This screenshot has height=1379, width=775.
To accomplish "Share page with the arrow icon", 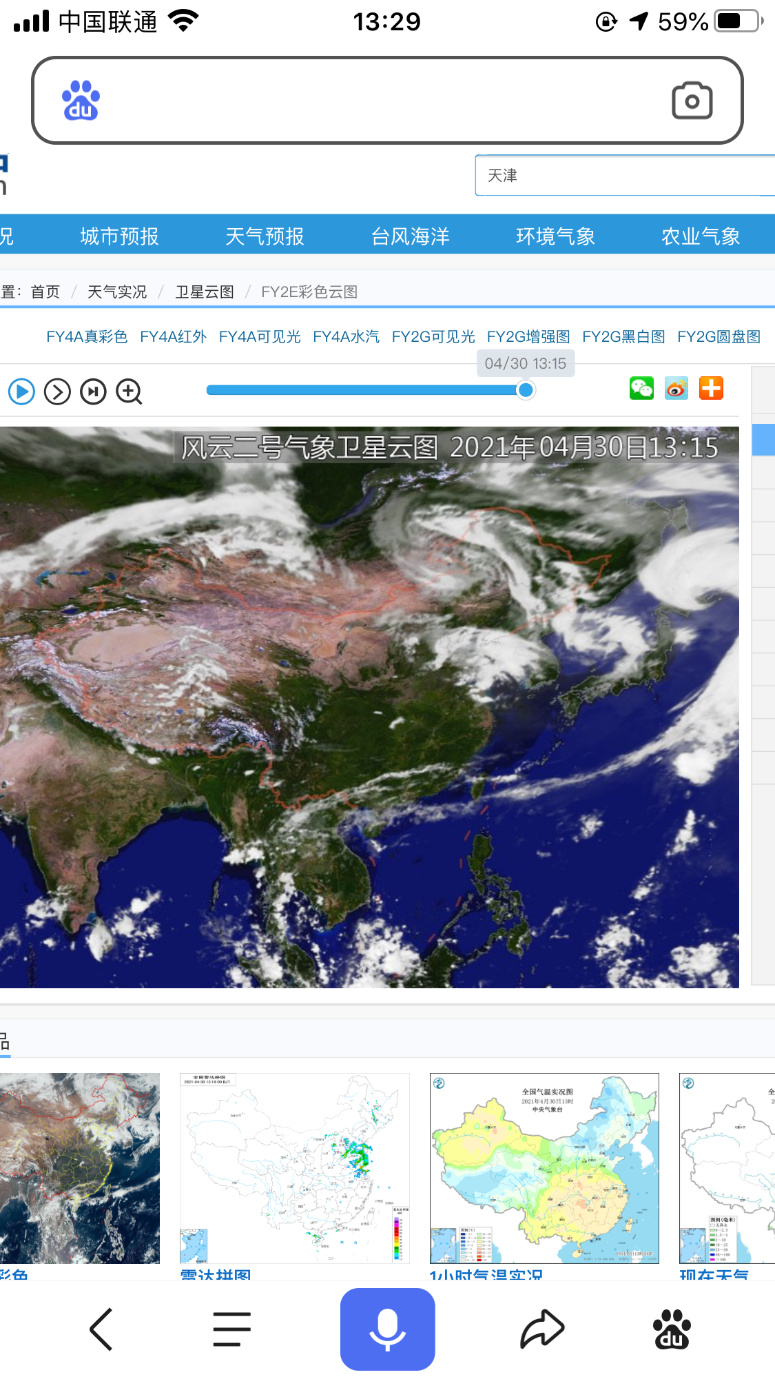I will (x=542, y=1329).
